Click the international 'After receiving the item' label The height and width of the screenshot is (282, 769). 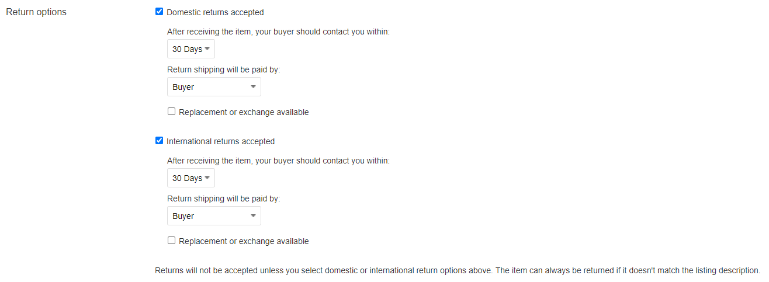pos(278,161)
